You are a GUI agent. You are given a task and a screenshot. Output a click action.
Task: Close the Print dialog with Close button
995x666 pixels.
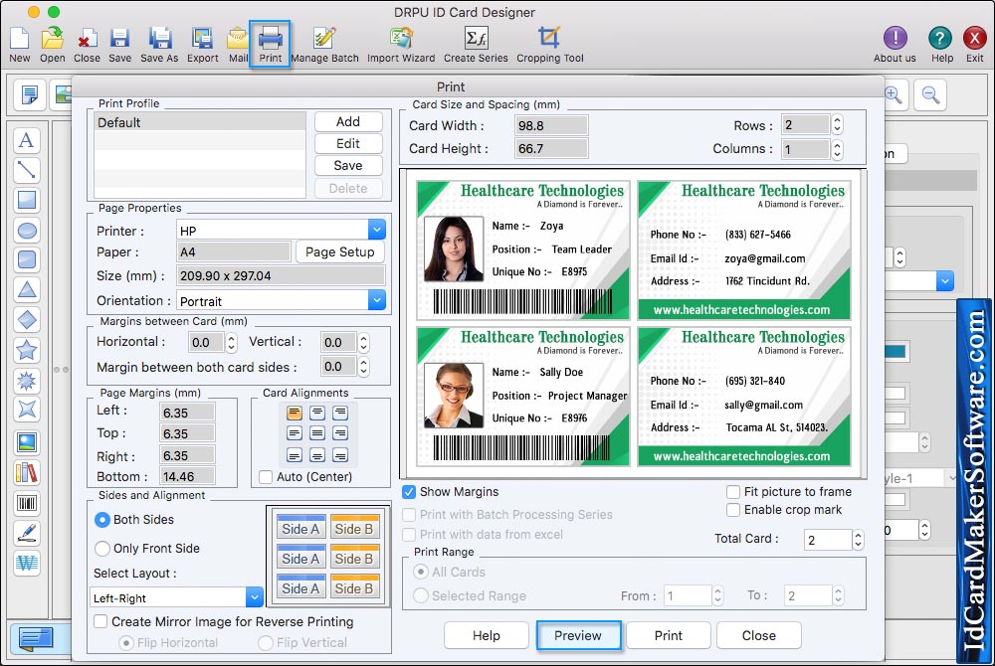click(x=759, y=635)
